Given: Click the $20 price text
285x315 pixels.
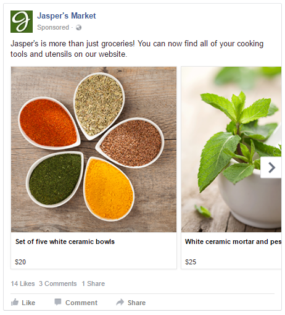Looking at the screenshot, I should 20,262.
